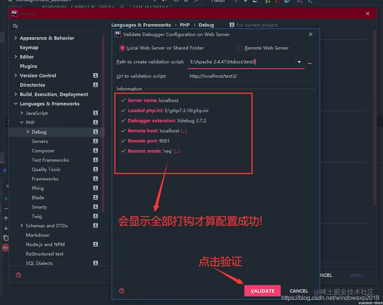Open help in Validate Debugger dialog

click(x=122, y=291)
